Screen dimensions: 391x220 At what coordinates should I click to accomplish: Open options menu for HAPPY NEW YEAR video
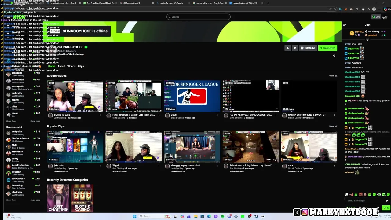tap(276, 115)
